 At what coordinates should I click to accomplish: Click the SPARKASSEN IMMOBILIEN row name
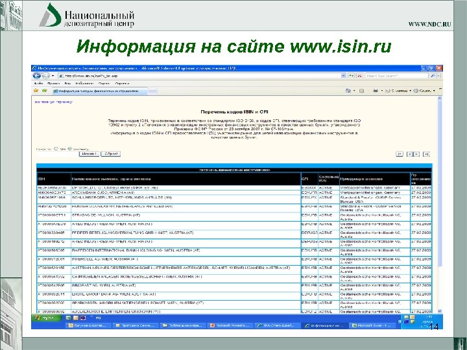tap(138, 303)
